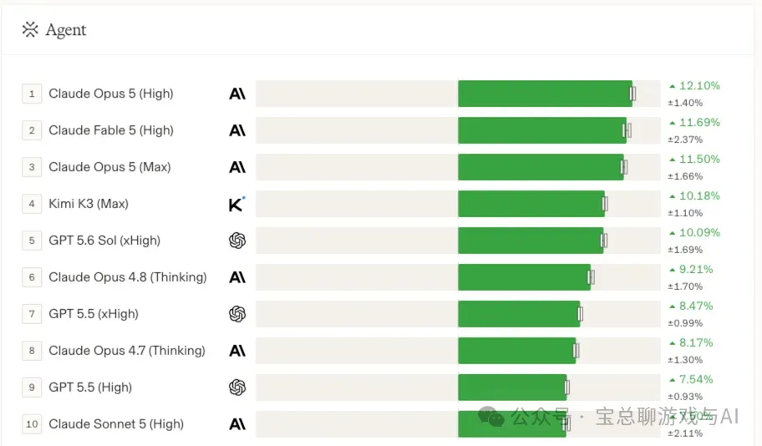Click the Kimi K3 (Max) logo icon
Viewport: 762px width, 446px height.
(x=237, y=204)
